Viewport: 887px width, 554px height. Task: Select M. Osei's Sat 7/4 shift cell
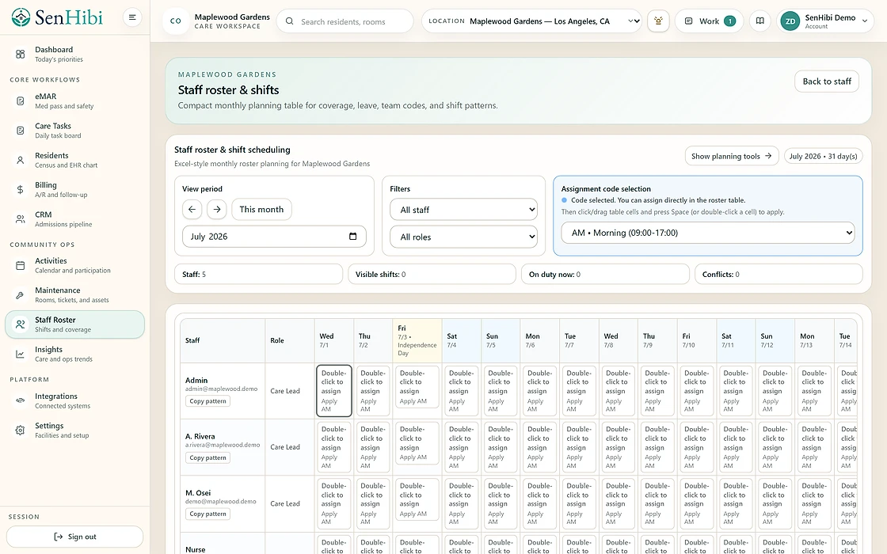point(462,503)
